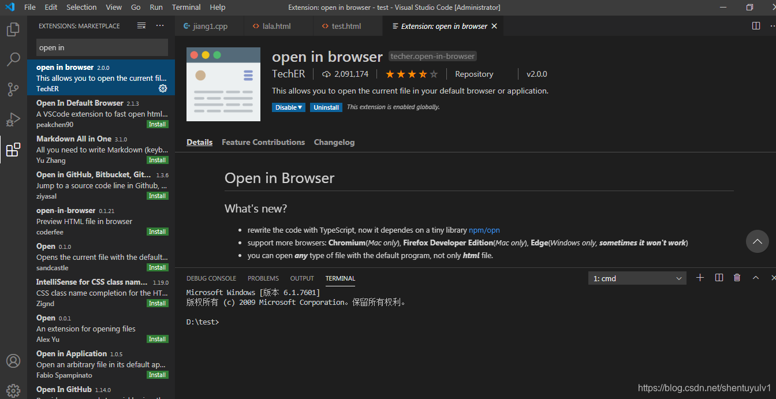Screen dimensions: 776x399
Task: Open the gear menu on the installed open in browser extension
Action: coord(162,88)
